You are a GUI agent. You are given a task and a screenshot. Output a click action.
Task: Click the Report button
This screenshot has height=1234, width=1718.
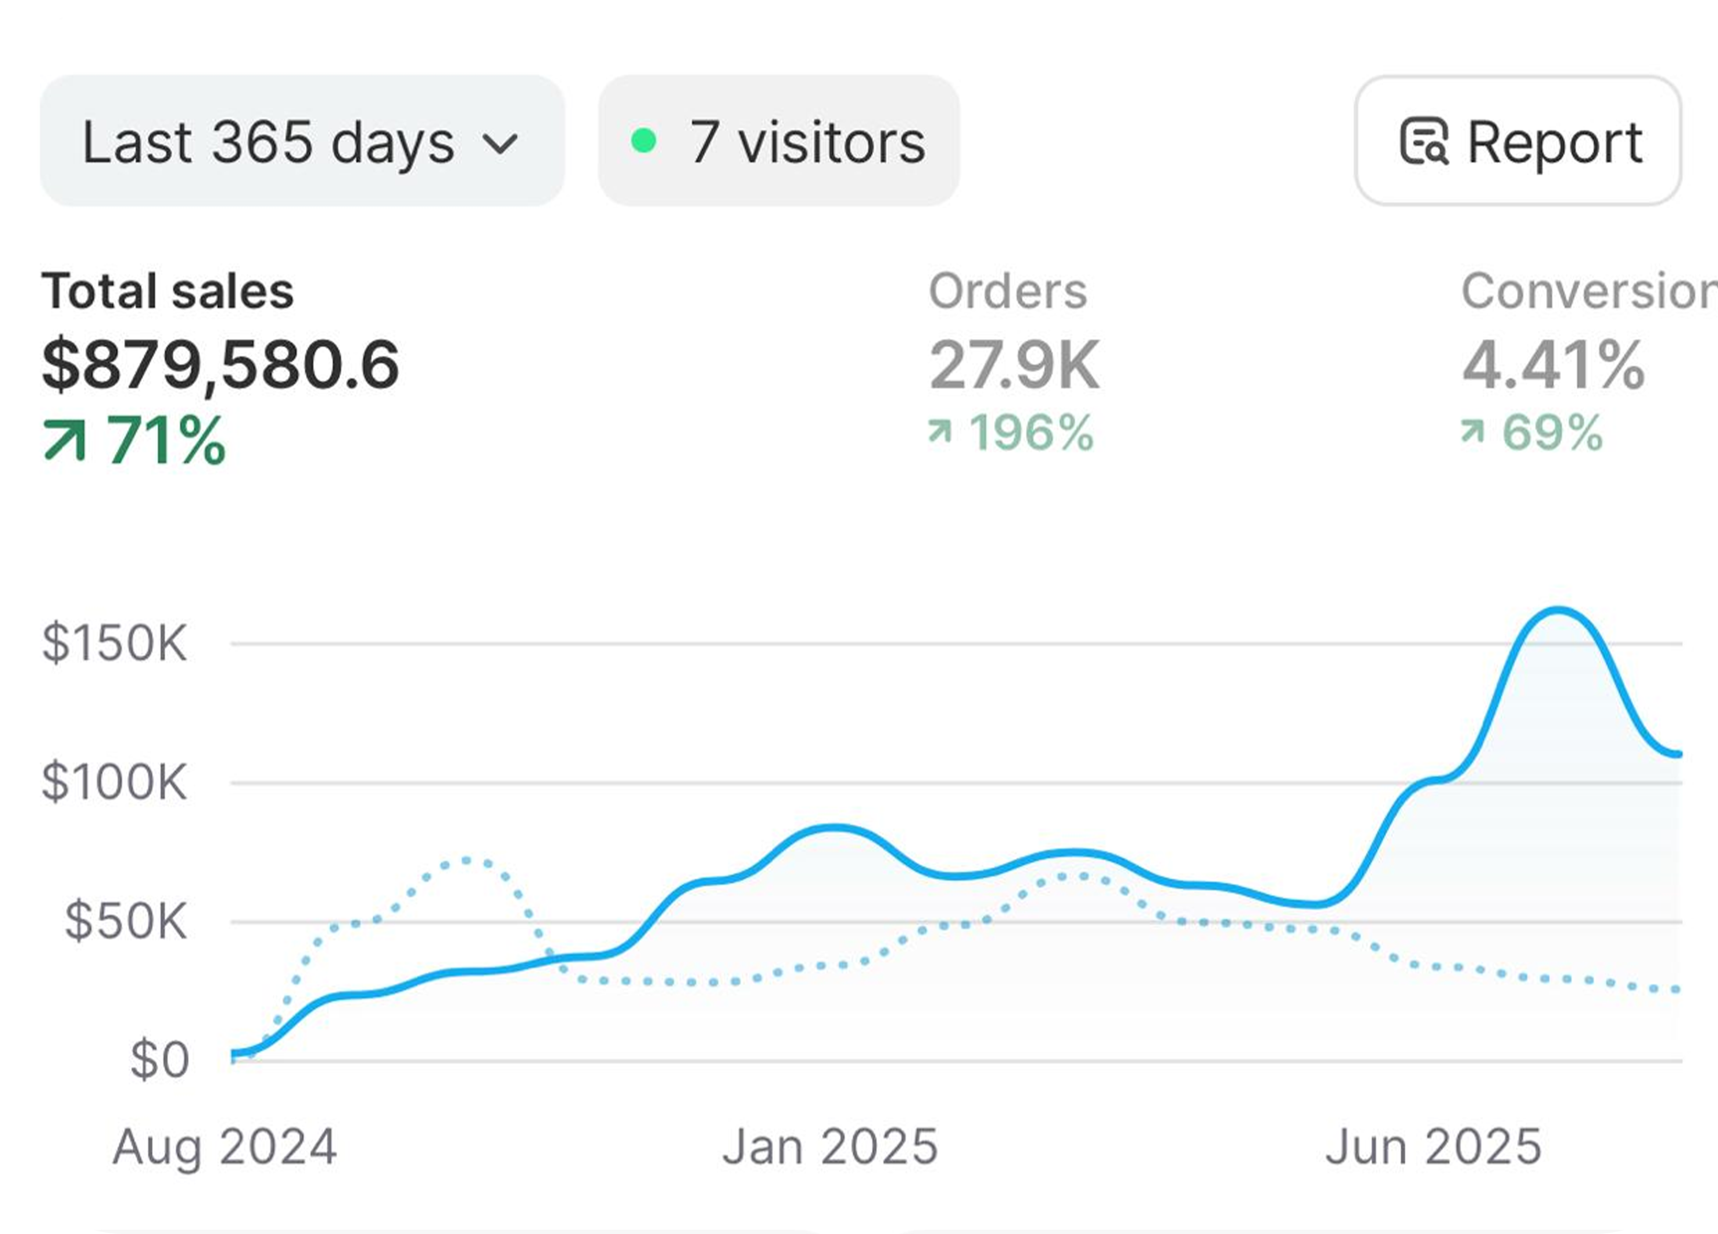(x=1517, y=141)
